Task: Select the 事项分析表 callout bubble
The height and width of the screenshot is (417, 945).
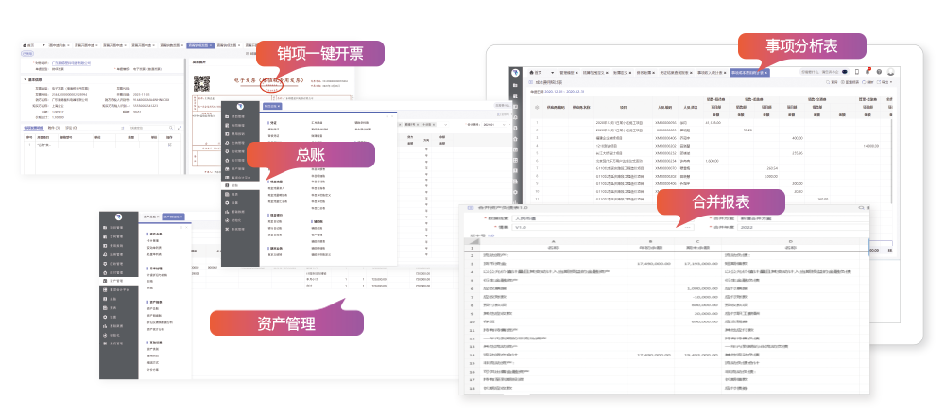Action: (801, 47)
